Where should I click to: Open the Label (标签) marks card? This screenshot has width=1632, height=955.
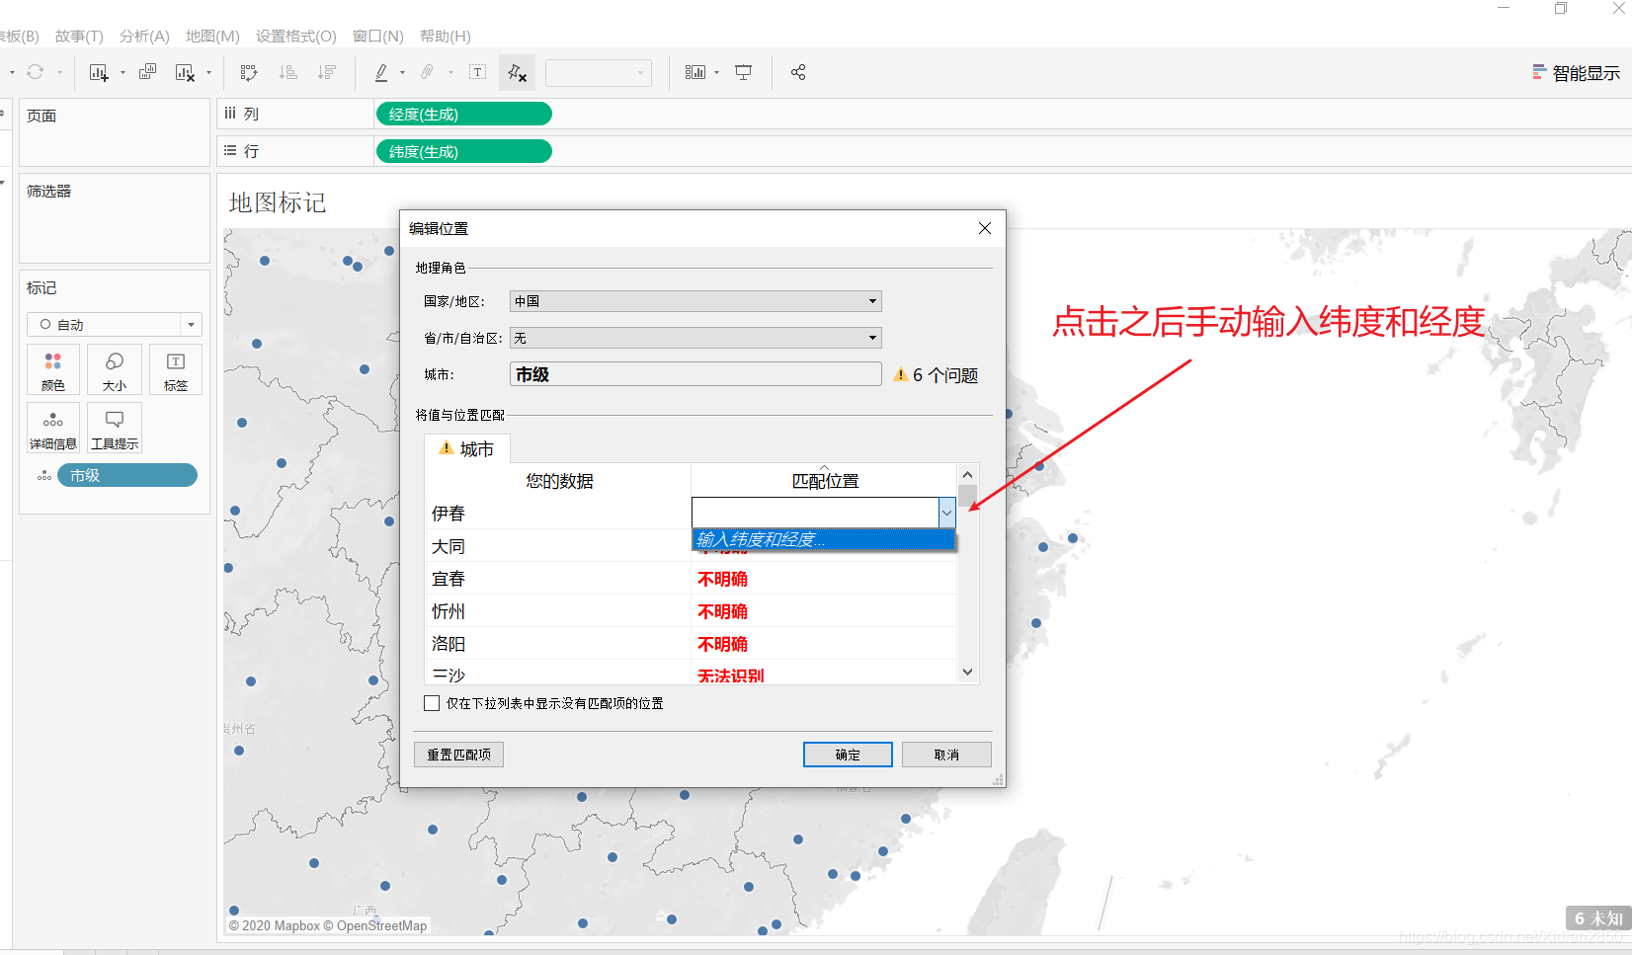point(176,370)
